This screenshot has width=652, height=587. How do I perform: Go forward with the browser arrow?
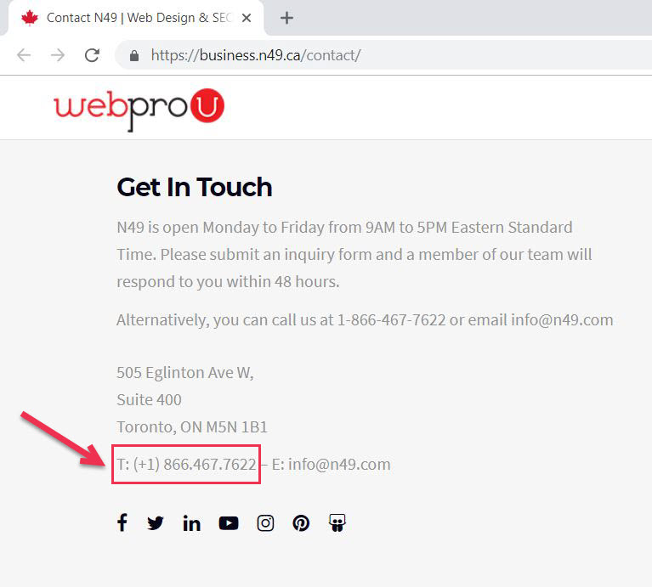pos(58,55)
